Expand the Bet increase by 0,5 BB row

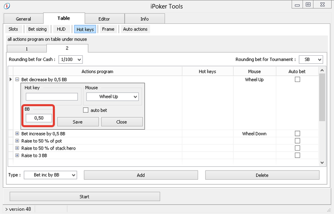pos(17,134)
